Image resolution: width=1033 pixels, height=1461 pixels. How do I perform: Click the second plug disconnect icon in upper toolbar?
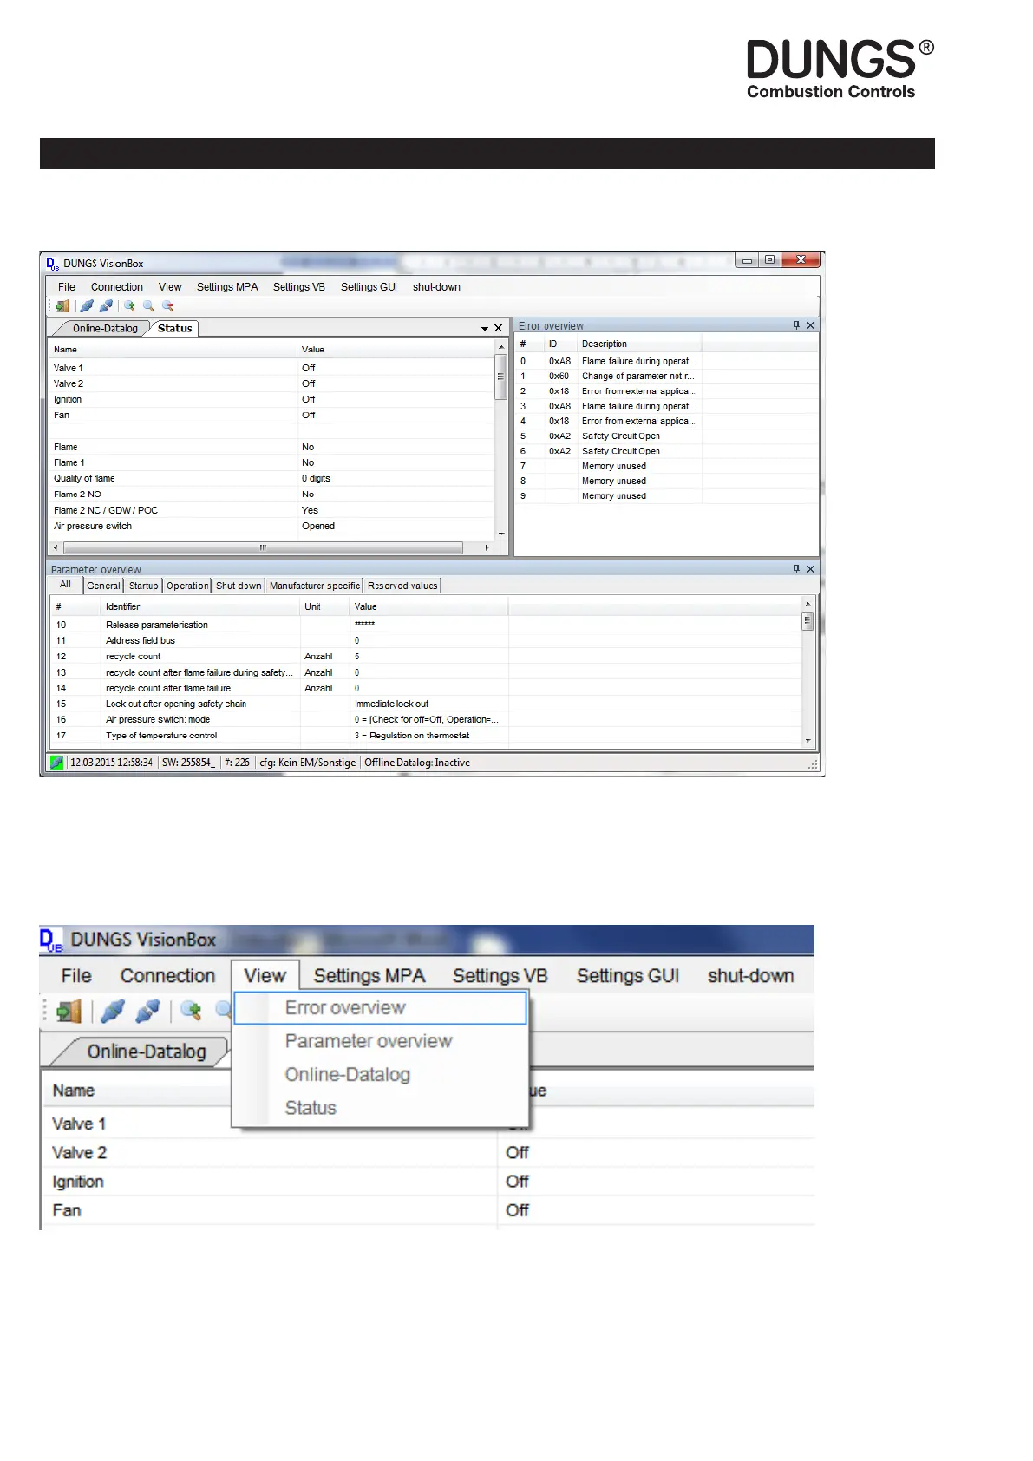106,306
